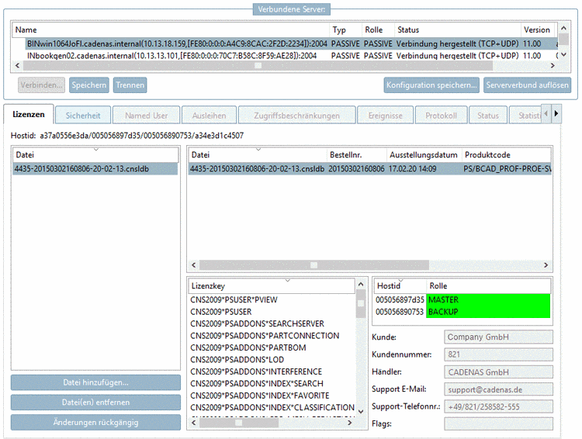The width and height of the screenshot is (582, 439).
Task: Sort servers by Name column header
Action: click(x=171, y=29)
